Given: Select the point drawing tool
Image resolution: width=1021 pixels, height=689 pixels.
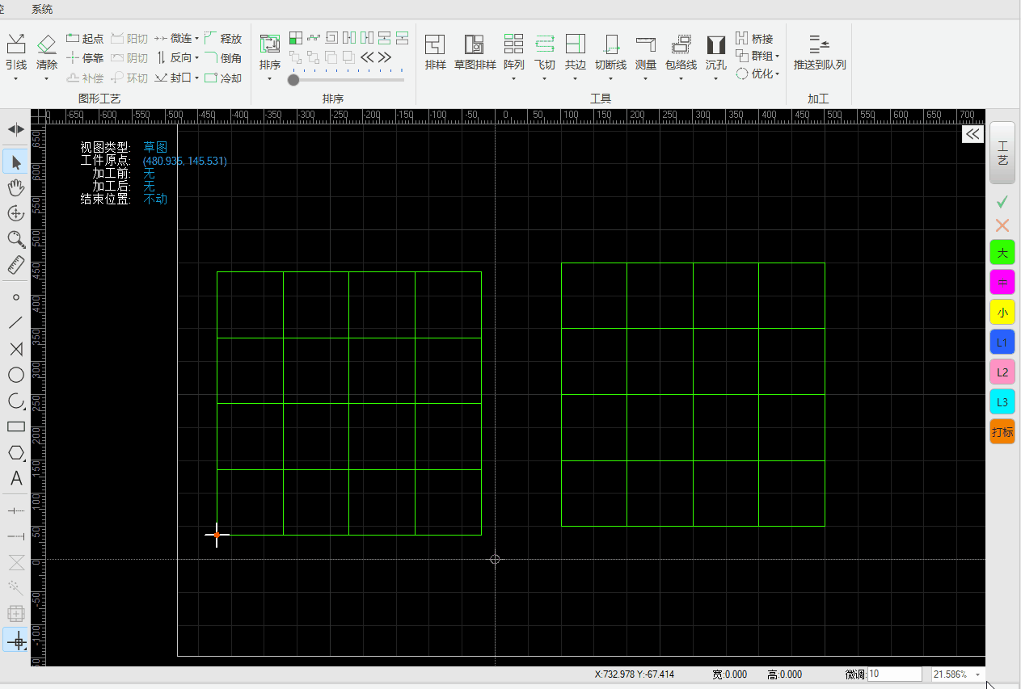Looking at the screenshot, I should (15, 297).
